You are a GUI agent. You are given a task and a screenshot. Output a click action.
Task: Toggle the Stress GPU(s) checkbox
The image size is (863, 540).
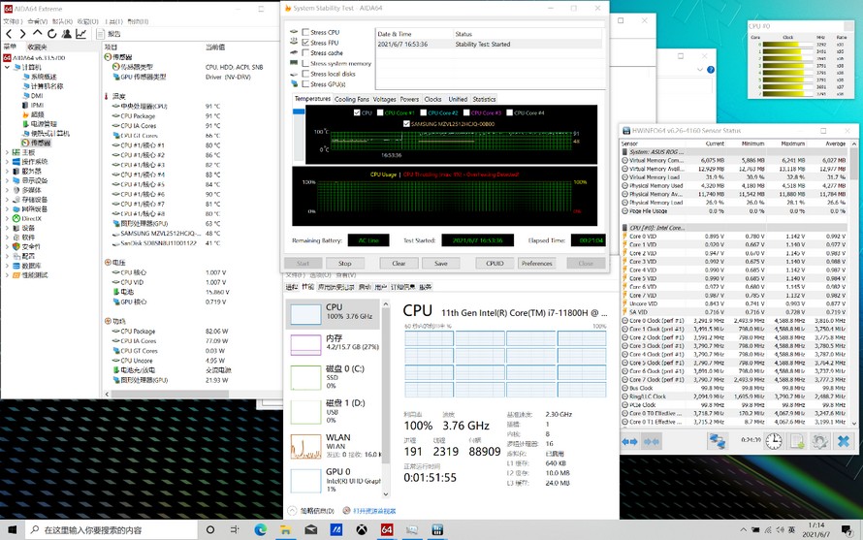point(306,84)
